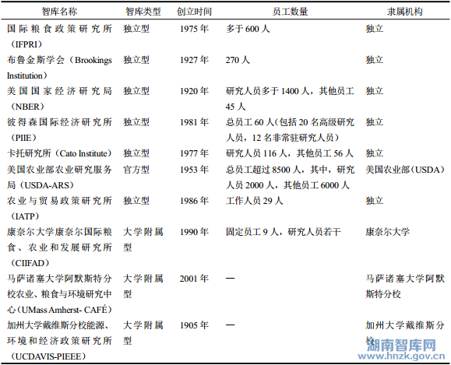Click the founding year 1905 年
451x365 pixels.
pos(194,325)
